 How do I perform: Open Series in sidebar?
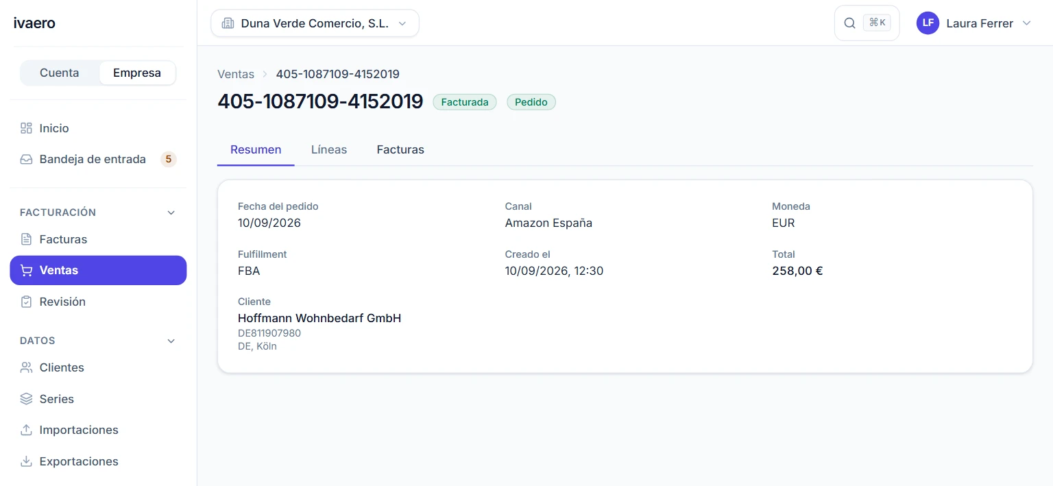pos(98,399)
